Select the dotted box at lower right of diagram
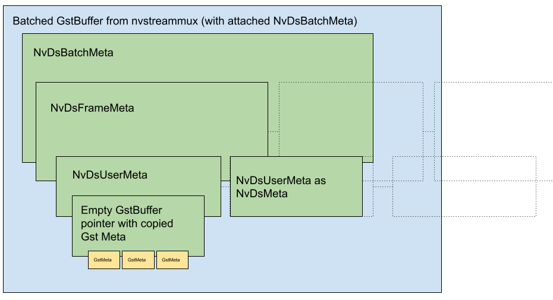The width and height of the screenshot is (553, 300). click(x=416, y=186)
